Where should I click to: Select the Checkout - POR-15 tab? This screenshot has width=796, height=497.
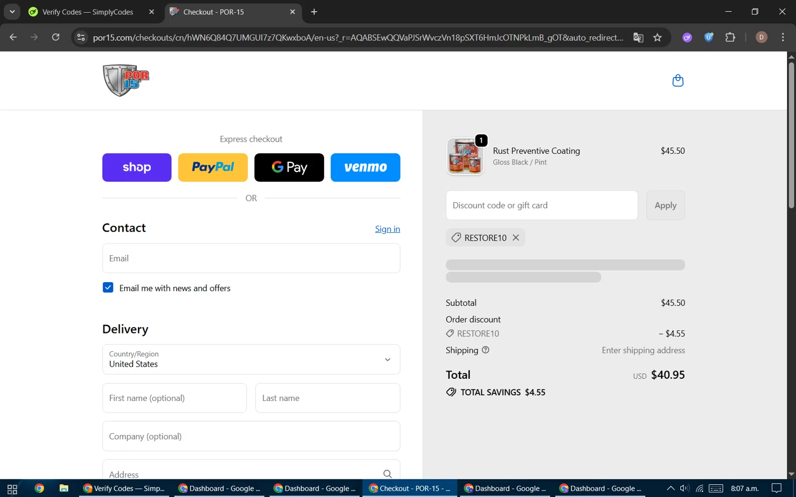pyautogui.click(x=232, y=12)
